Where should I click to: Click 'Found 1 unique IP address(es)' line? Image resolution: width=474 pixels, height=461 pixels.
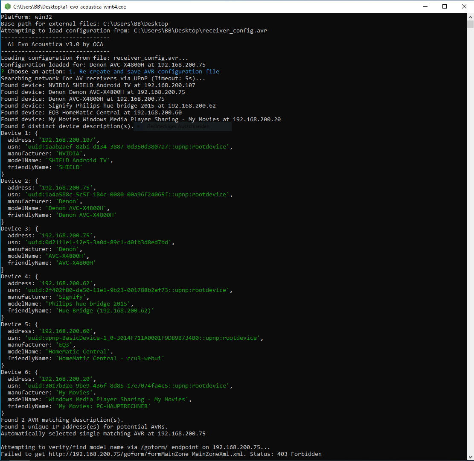[84, 427]
